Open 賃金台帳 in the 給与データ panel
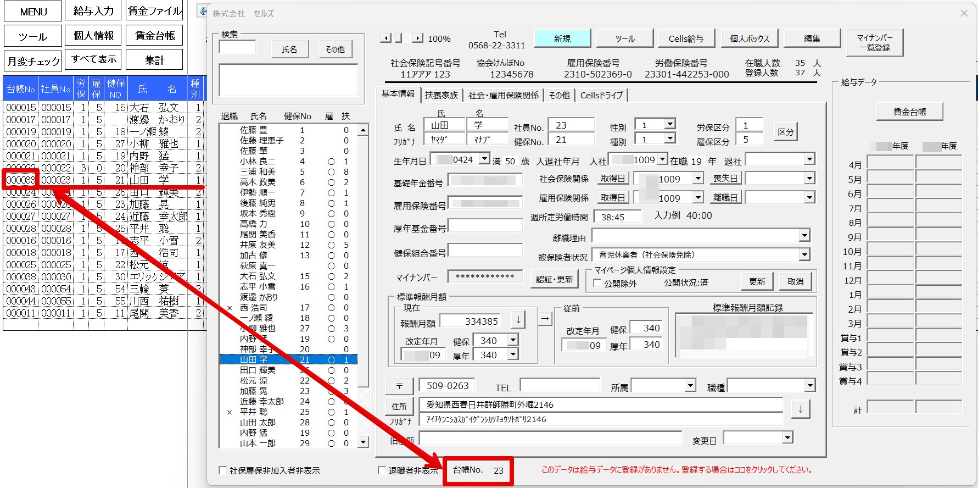Viewport: 978px width, 488px height. tap(909, 112)
